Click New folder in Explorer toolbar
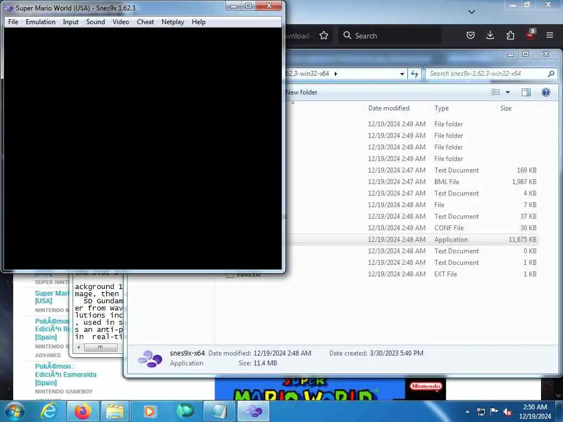The image size is (563, 422). coord(302,92)
